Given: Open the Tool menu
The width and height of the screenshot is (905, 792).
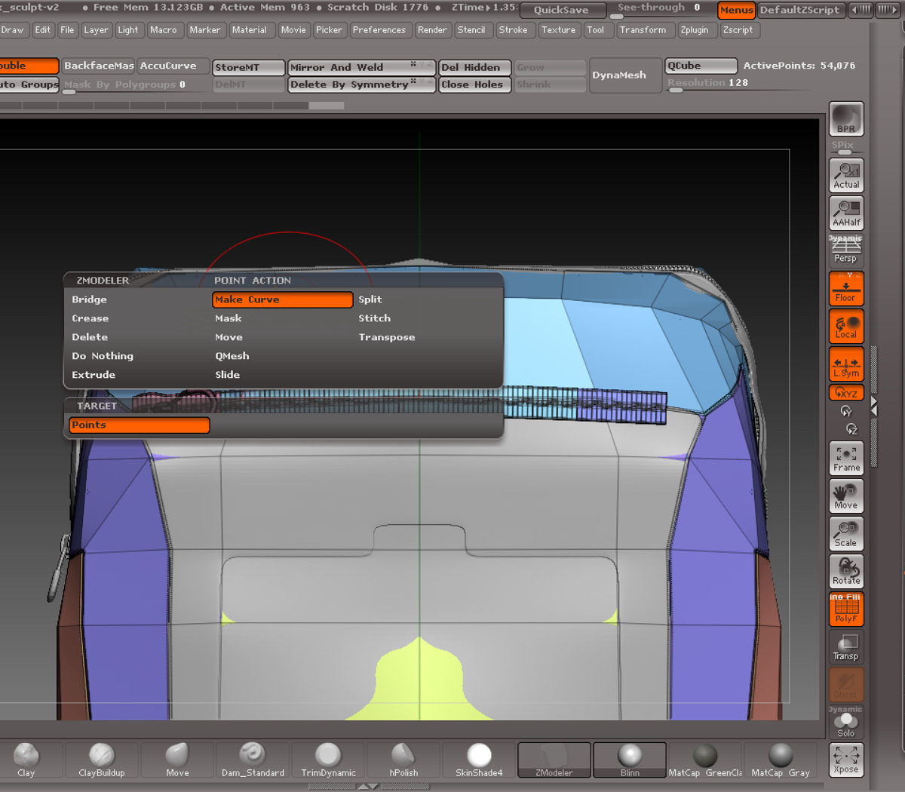Looking at the screenshot, I should click(x=596, y=30).
